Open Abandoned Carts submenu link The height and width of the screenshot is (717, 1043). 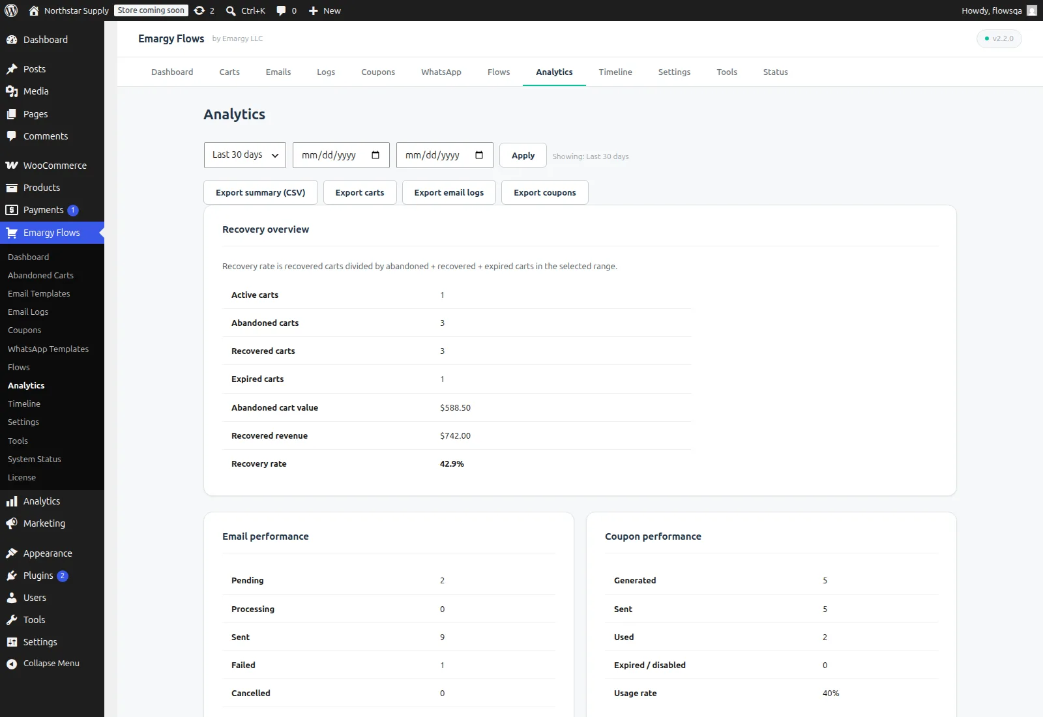[x=40, y=276]
